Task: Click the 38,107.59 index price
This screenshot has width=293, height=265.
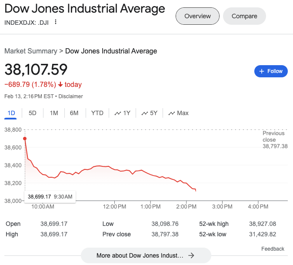Action: [36, 70]
